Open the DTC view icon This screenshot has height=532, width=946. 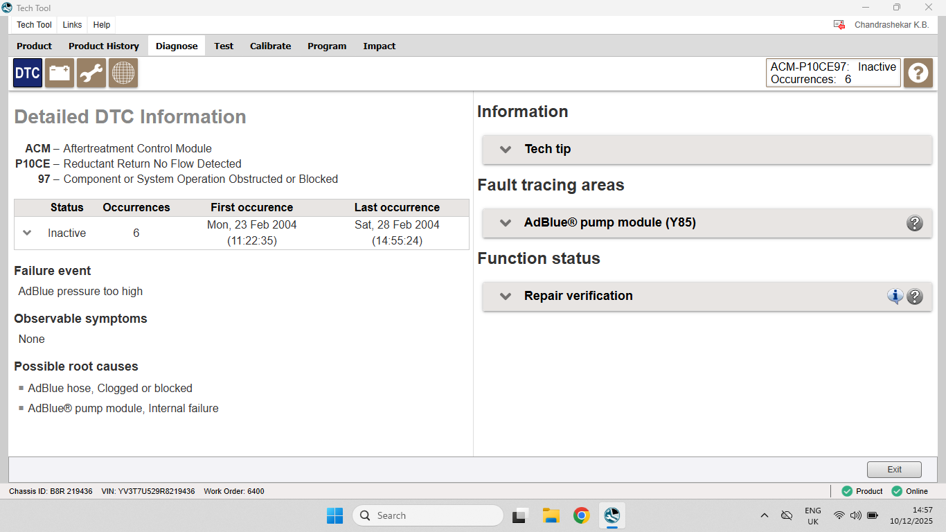pos(28,73)
